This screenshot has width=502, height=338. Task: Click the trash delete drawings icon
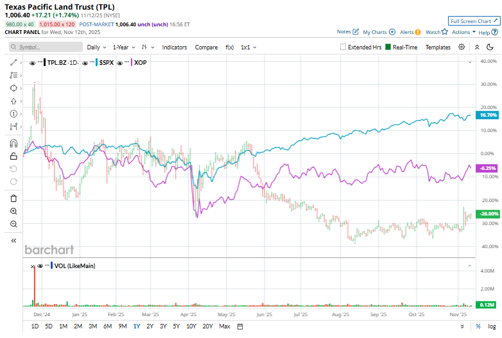pyautogui.click(x=13, y=198)
